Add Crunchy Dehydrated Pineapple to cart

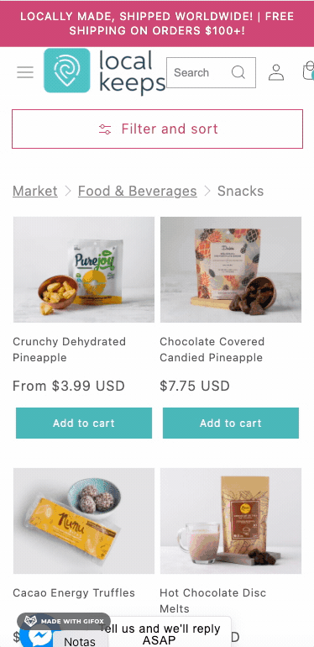(84, 423)
